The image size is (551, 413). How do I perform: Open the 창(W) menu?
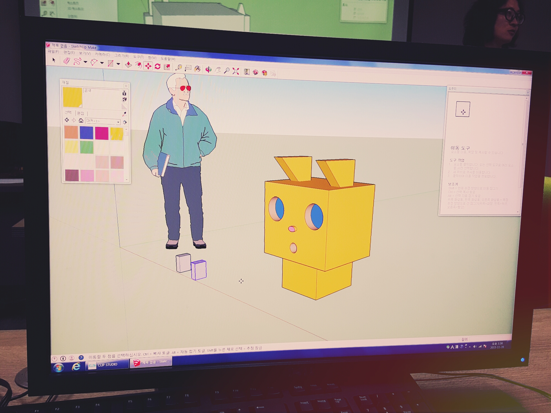pyautogui.click(x=152, y=57)
